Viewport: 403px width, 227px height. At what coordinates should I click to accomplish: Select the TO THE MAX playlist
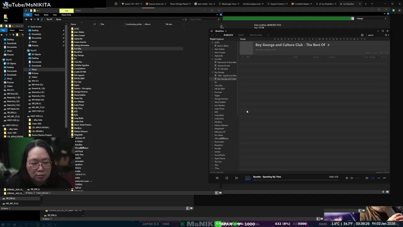[x=223, y=69]
